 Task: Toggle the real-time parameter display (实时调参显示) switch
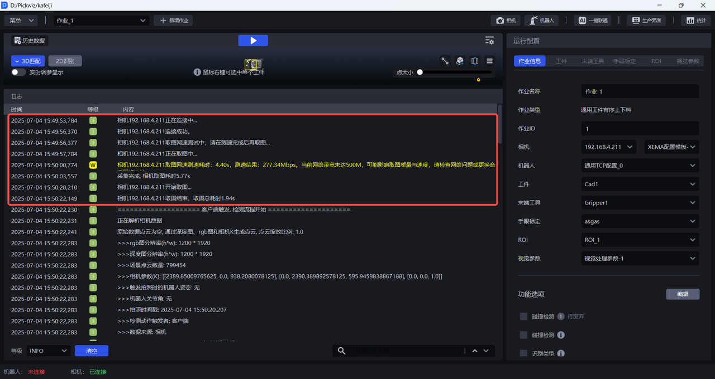(18, 72)
